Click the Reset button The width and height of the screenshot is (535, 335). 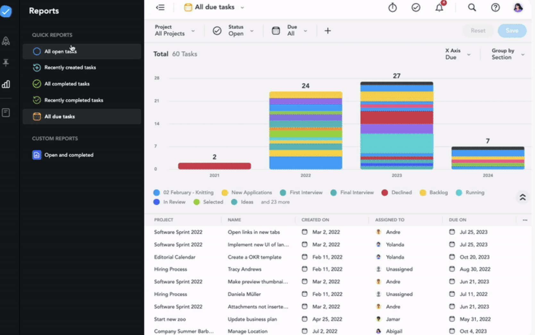coord(478,31)
